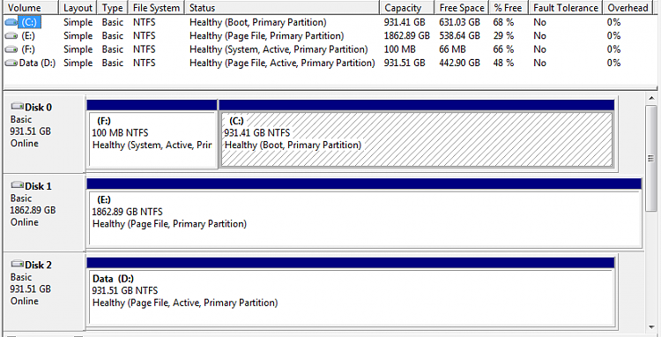This screenshot has width=661, height=337.
Task: Sort by the Overhead column header
Action: pos(628,8)
